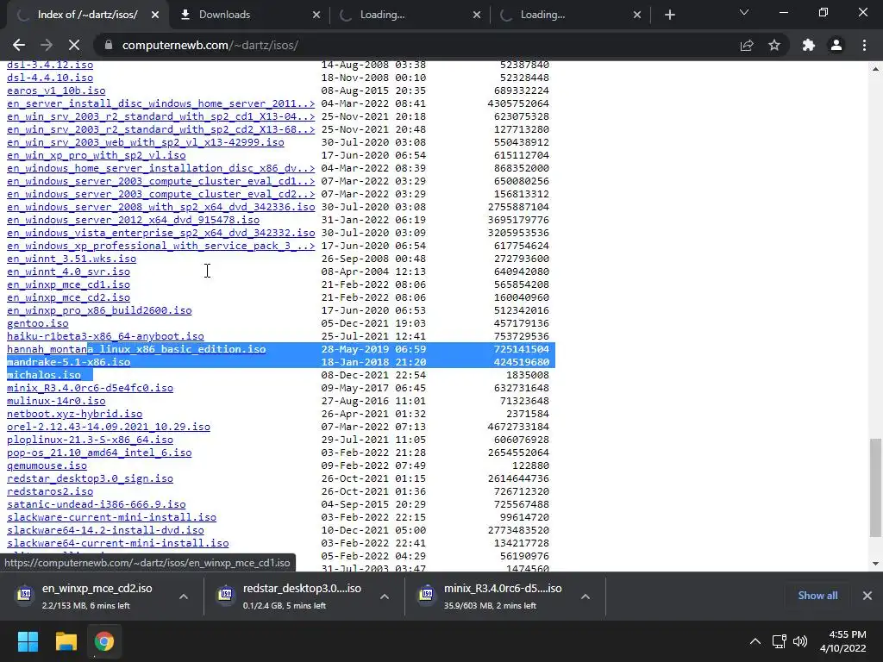883x662 pixels.
Task: Expand options for redstar_desktop3.0 download
Action: coord(385,596)
